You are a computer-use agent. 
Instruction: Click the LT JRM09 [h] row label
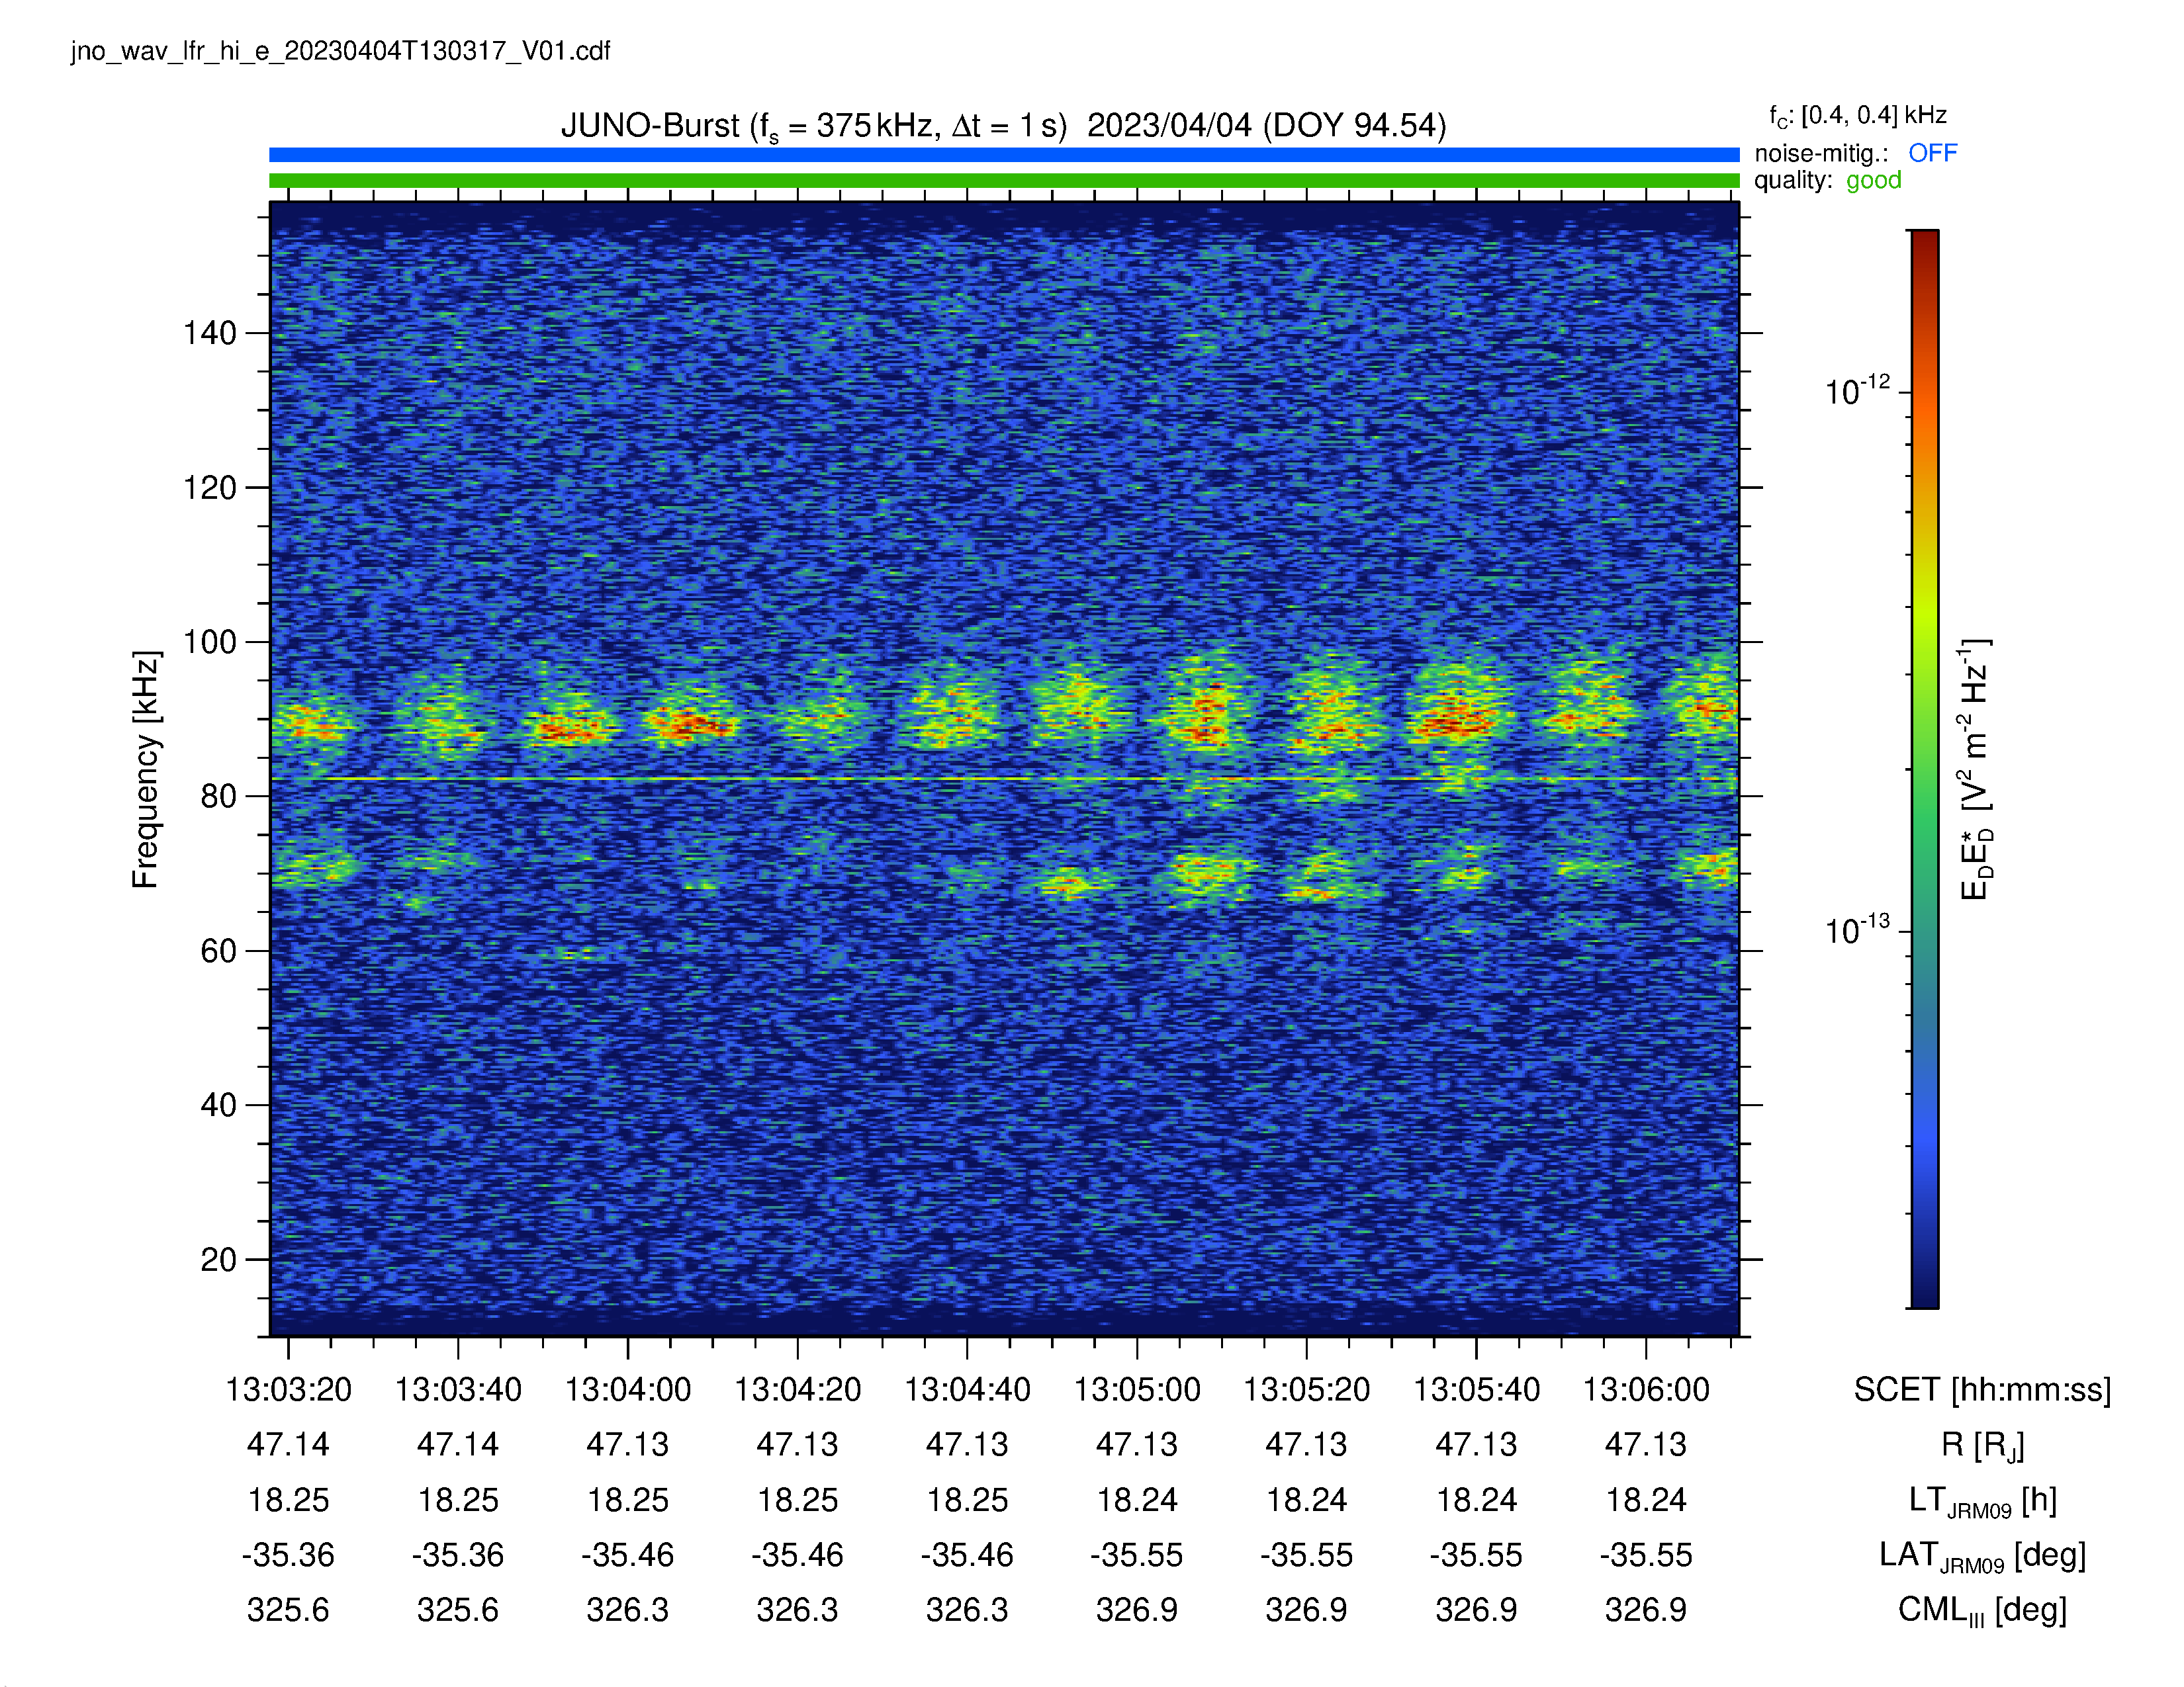pyautogui.click(x=1982, y=1501)
